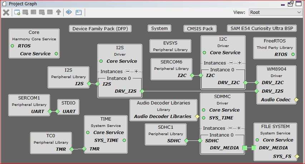
Task: Click the TMR diamond on TIME System Service
Action: point(84,149)
